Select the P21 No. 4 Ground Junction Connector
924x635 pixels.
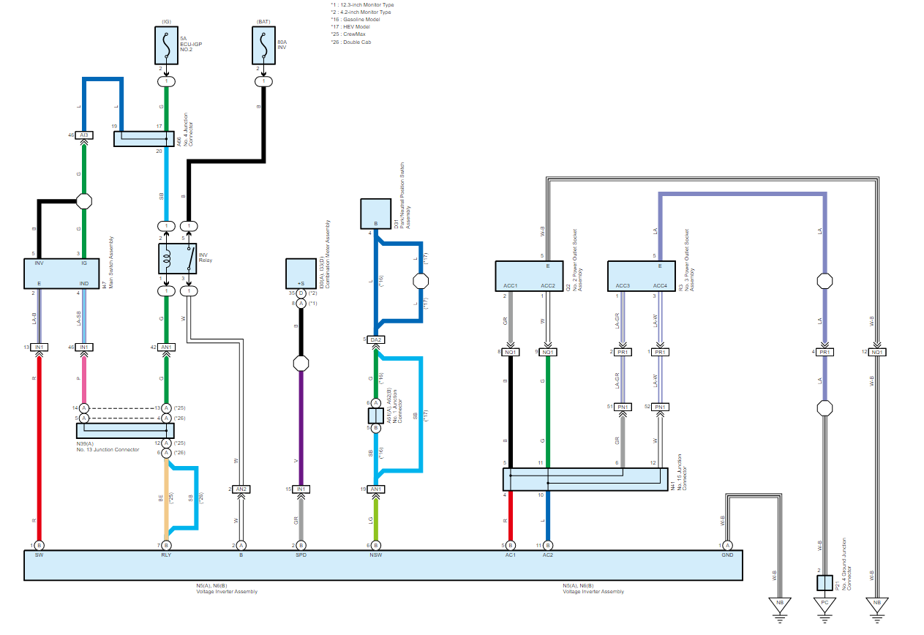(825, 583)
